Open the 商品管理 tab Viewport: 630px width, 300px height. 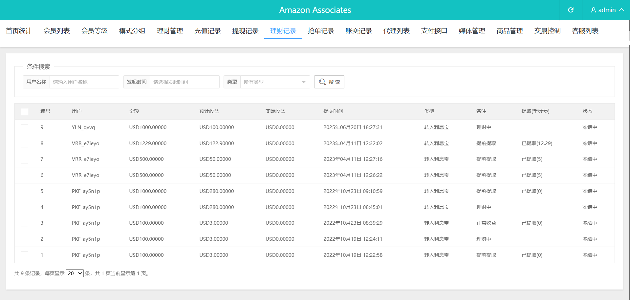coord(510,31)
